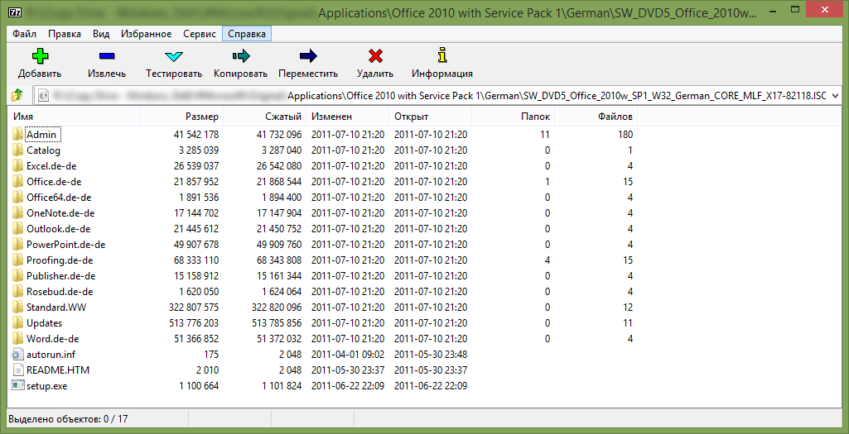Select the Catalog folder icon
Screen dimensions: 849x434
(x=18, y=150)
